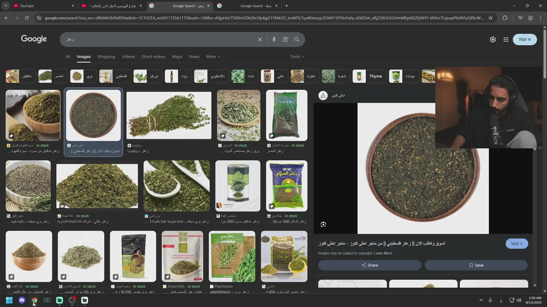Filter images by the شجرة chip

click(x=335, y=76)
